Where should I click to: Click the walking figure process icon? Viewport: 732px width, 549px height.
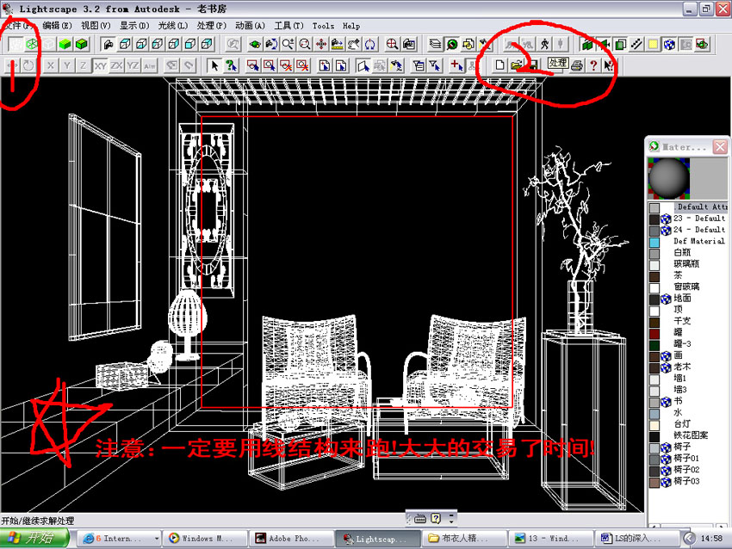[545, 44]
